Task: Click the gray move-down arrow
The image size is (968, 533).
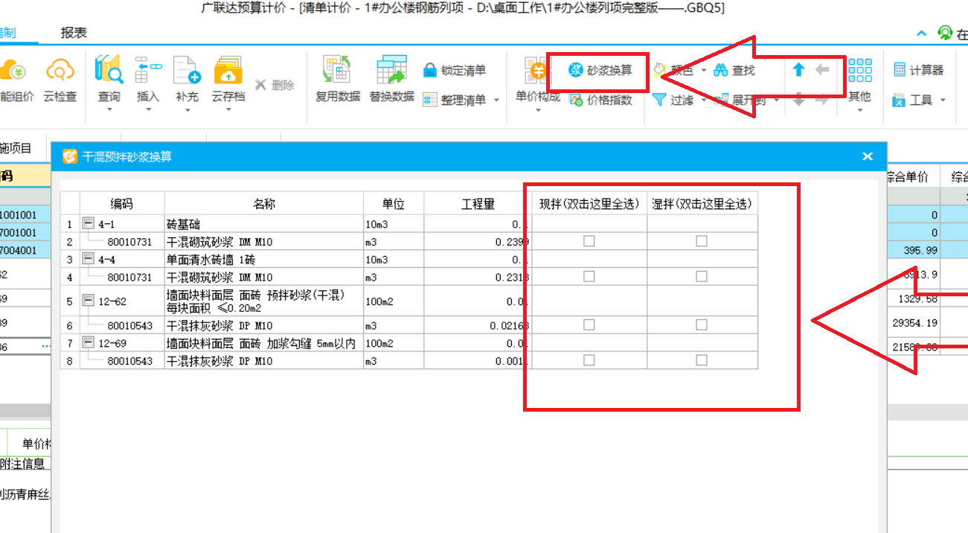Action: pos(798,100)
